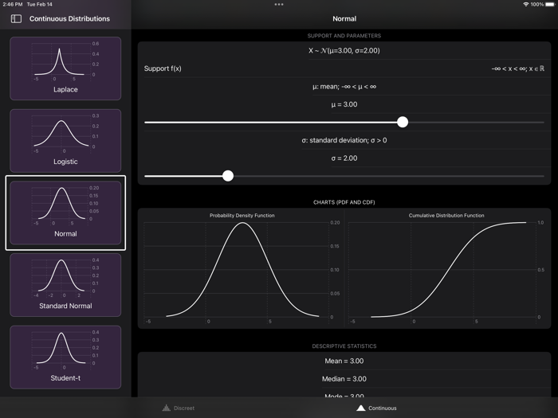This screenshot has width=558, height=418.
Task: Select the Laplace distribution card
Action: point(65,68)
